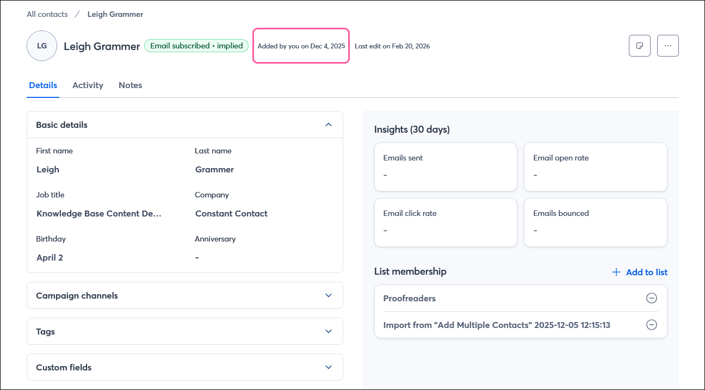Click the ellipsis more-actions icon

pyautogui.click(x=667, y=46)
